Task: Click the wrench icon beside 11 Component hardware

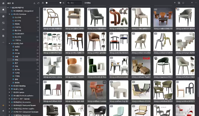Action: (x=12, y=112)
